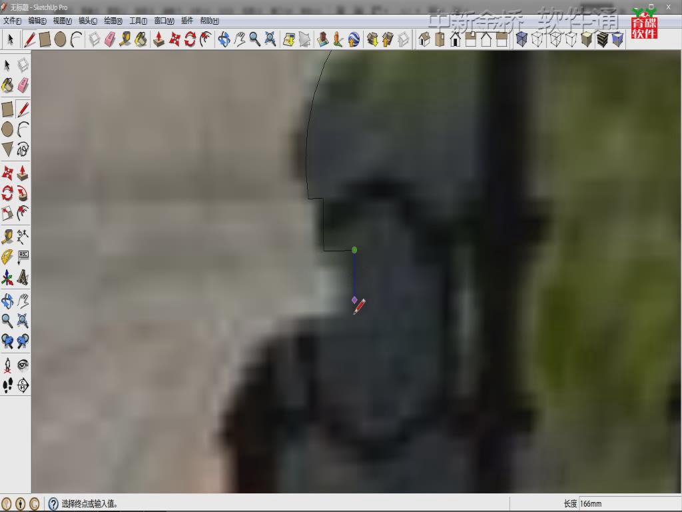
Task: Pick the Push/Pull tool in the left palette
Action: point(23,173)
